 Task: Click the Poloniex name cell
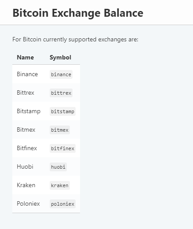click(28, 203)
